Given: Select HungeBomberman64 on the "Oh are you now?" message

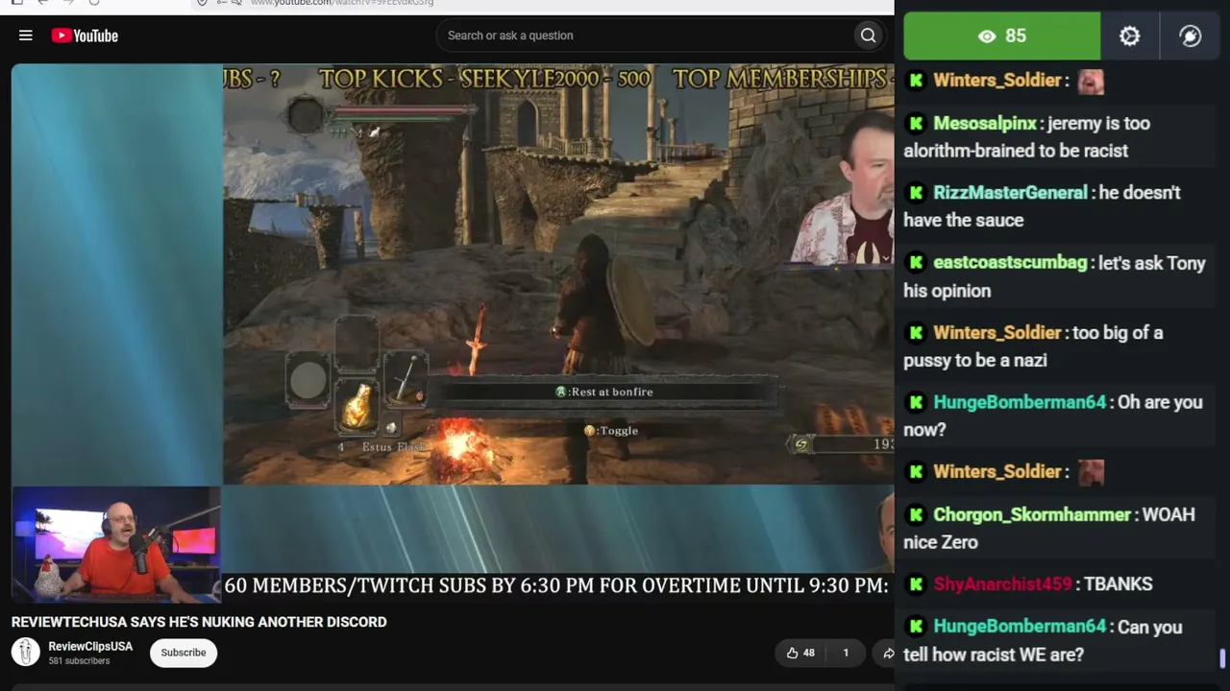Looking at the screenshot, I should coord(1020,402).
